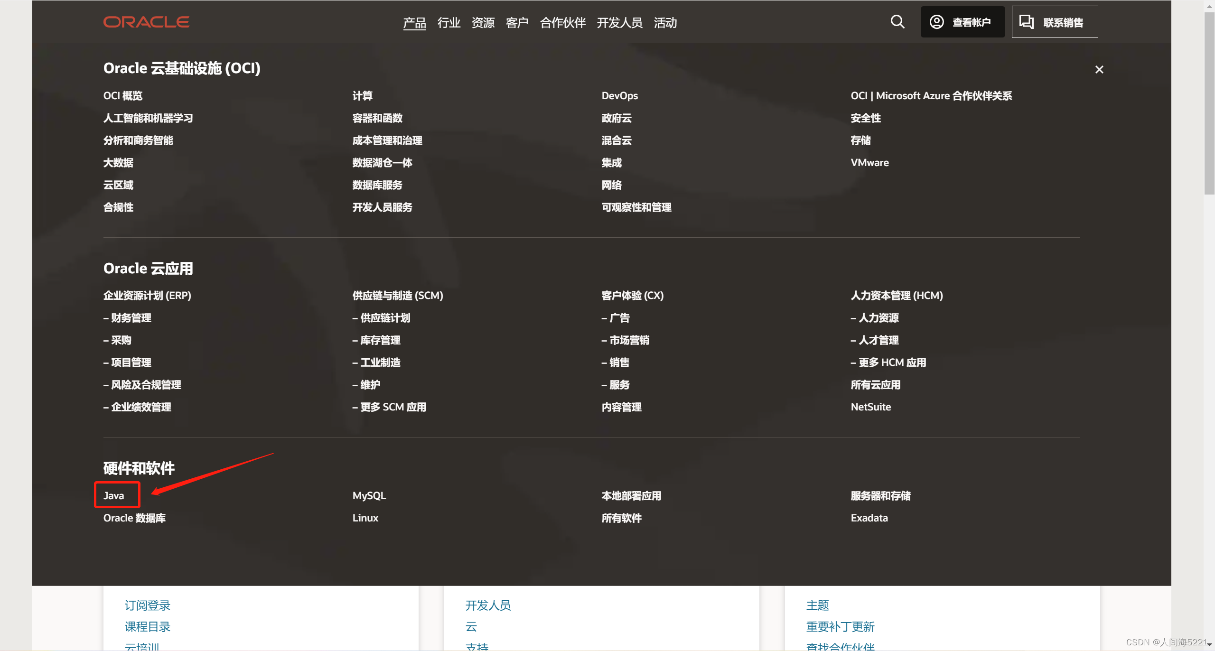
Task: Open the DevOps link
Action: coord(619,95)
